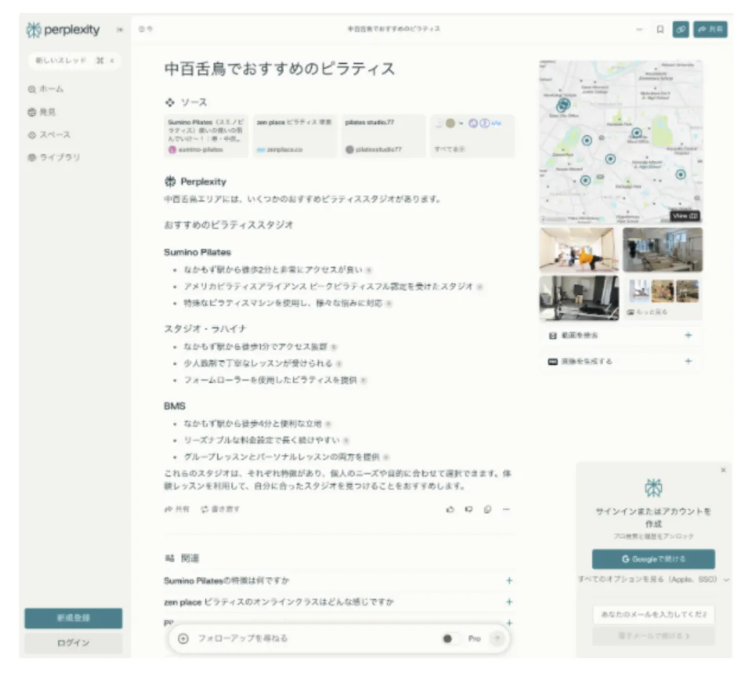Click the plus on the third related question
The image size is (751, 673).
[509, 622]
